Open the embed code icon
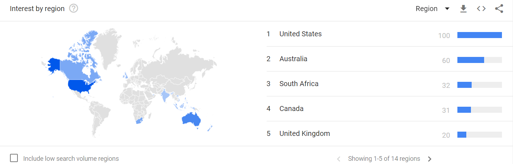The width and height of the screenshot is (513, 164). pos(481,9)
